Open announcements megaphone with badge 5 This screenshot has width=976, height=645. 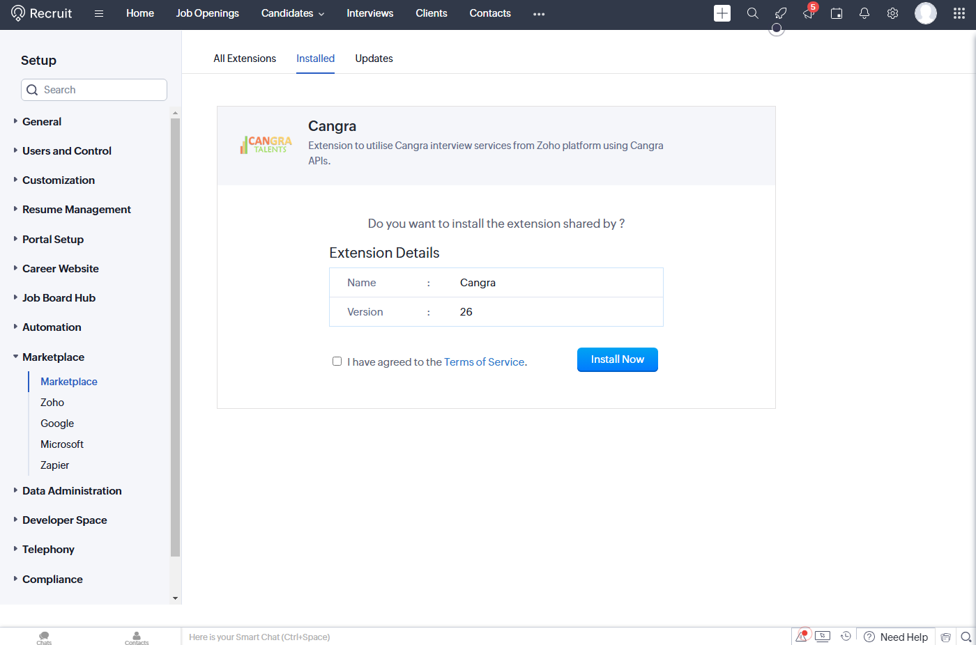pyautogui.click(x=809, y=13)
